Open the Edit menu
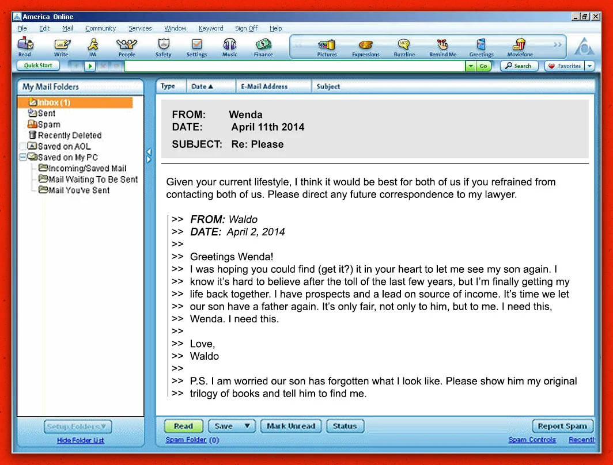This screenshot has height=465, width=613. tap(44, 28)
